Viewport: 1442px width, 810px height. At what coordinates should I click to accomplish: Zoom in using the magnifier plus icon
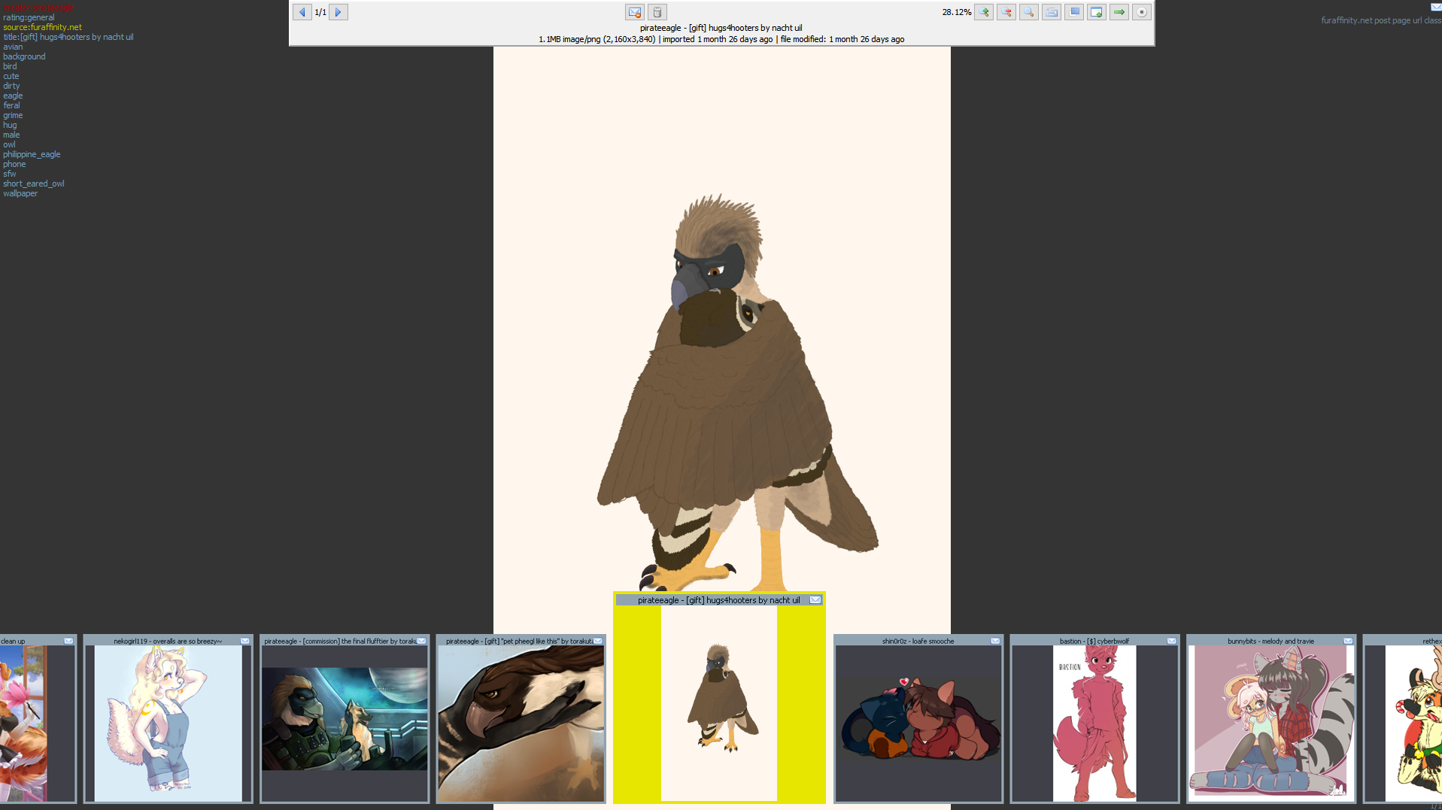click(984, 12)
